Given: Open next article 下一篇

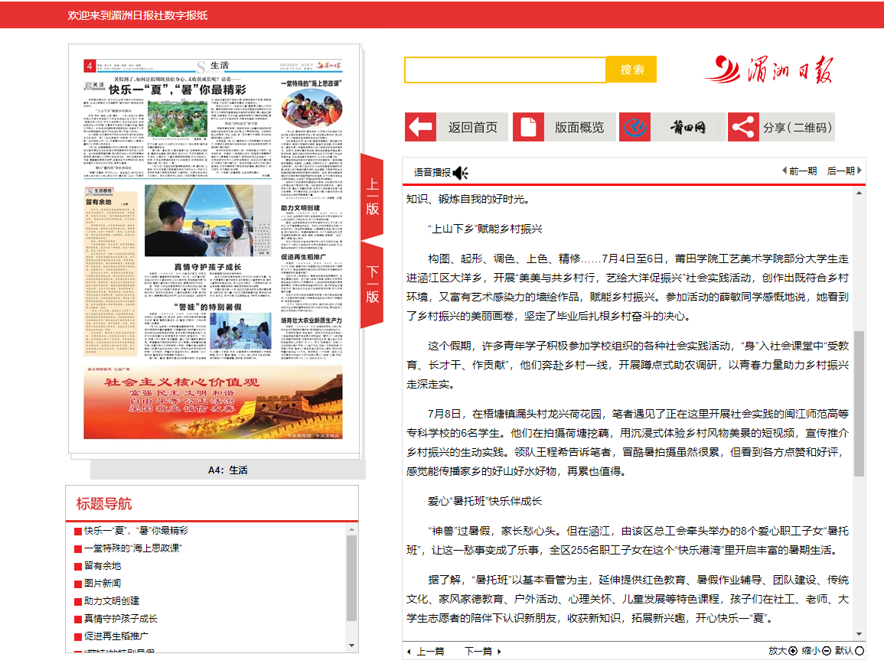Looking at the screenshot, I should click(483, 652).
